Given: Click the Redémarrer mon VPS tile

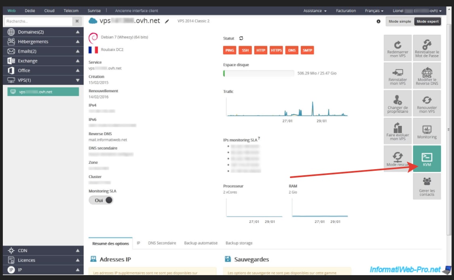Looking at the screenshot, I should tap(397, 48).
